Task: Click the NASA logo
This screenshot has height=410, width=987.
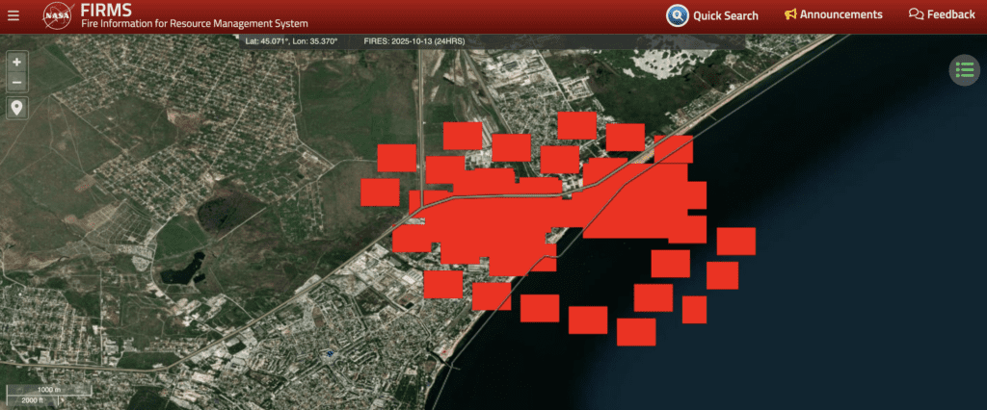Action: point(57,15)
